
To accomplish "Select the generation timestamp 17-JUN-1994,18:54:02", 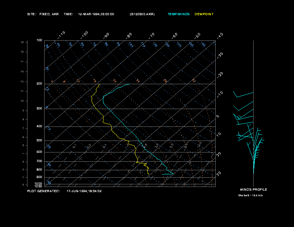I will tap(84, 191).
